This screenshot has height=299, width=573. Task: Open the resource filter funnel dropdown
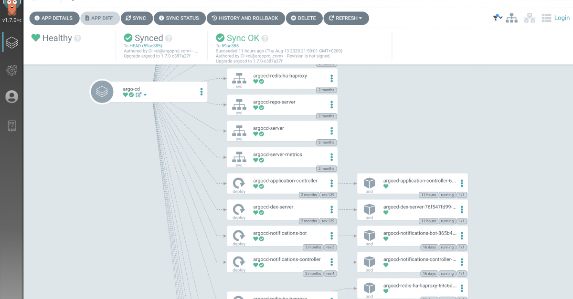498,18
